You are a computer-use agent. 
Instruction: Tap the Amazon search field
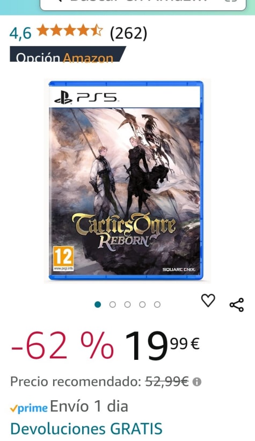click(143, 4)
